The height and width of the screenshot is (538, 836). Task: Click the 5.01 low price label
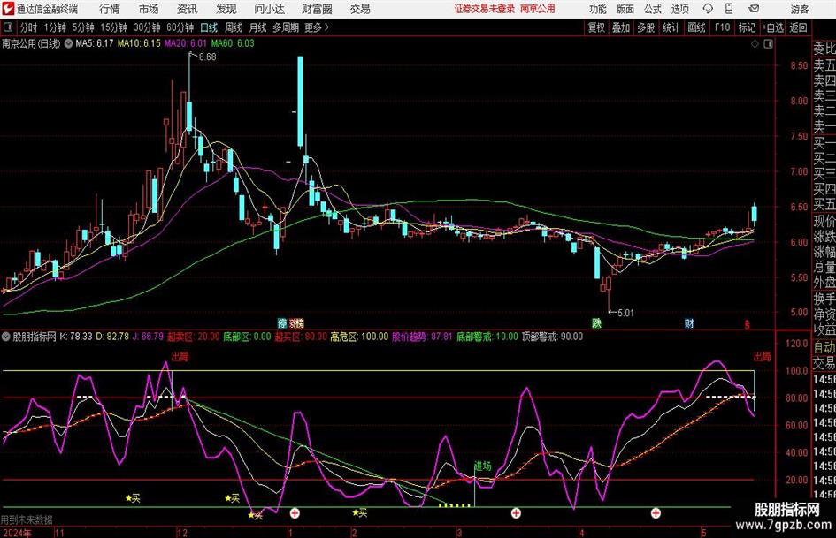(x=625, y=313)
